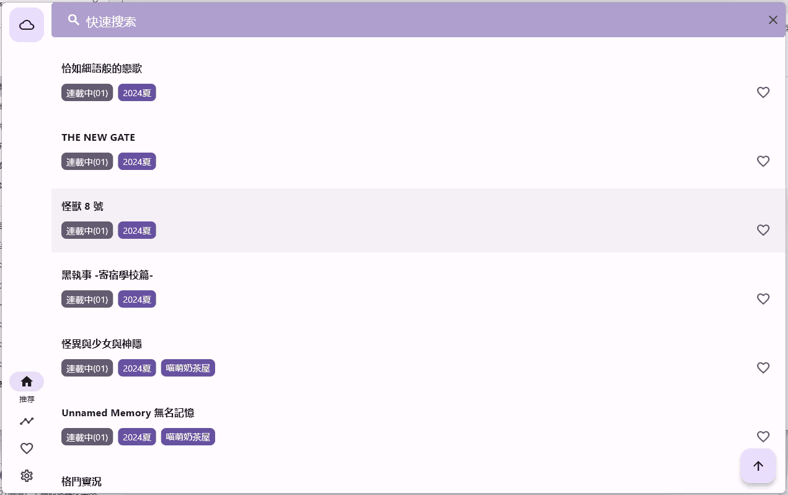Screen dimensions: 788x495
Task: Open the 怪獸 8 號 entry
Action: pos(82,206)
